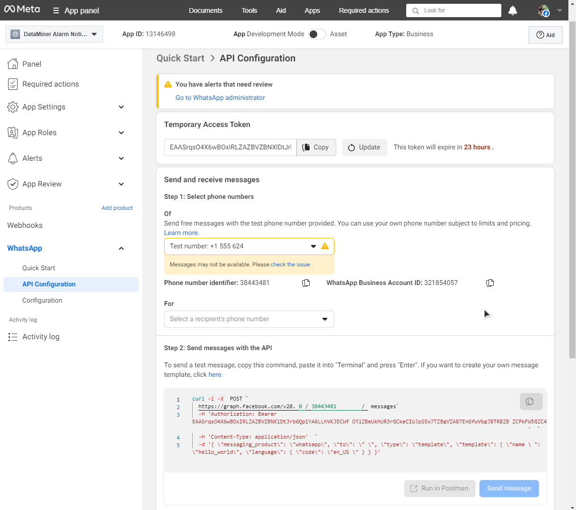Open account dropdown arrow in top bar
Screen dimensions: 576x510
(x=559, y=10)
